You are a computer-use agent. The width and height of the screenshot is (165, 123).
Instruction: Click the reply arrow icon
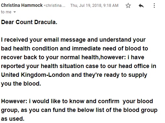tap(141, 6)
